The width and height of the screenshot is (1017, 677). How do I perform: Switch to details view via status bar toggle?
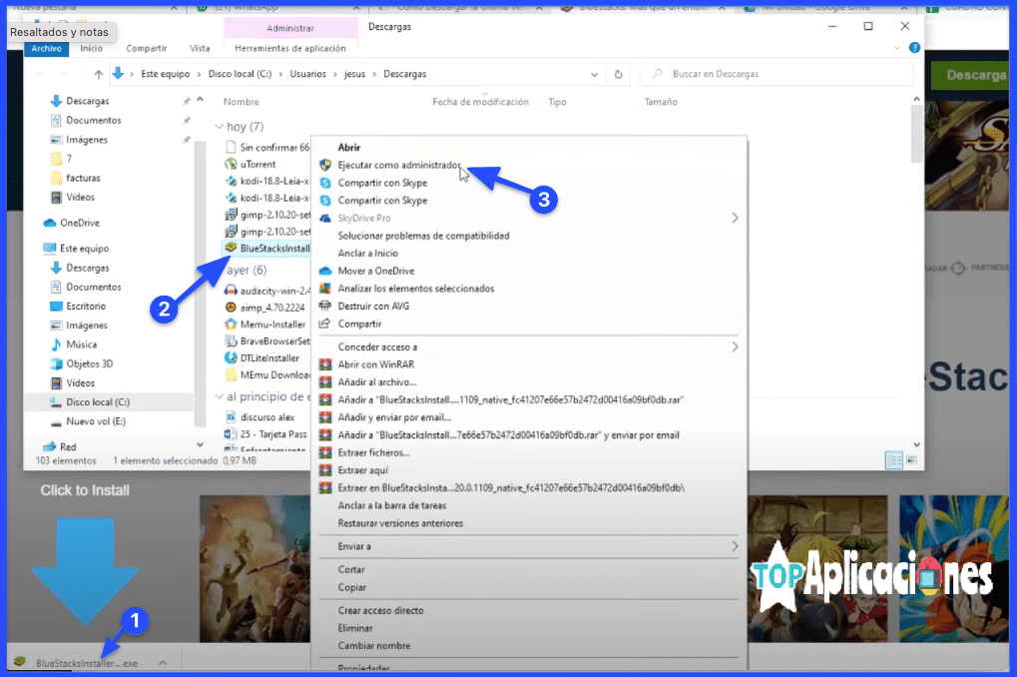(x=894, y=460)
